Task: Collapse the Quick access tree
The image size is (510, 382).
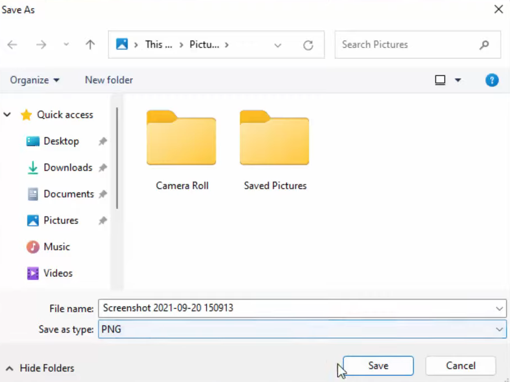Action: coord(8,114)
